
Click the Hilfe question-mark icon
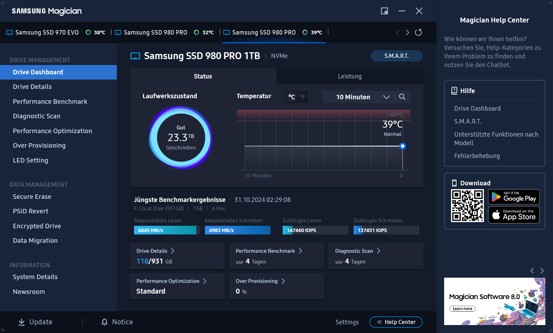pos(454,91)
